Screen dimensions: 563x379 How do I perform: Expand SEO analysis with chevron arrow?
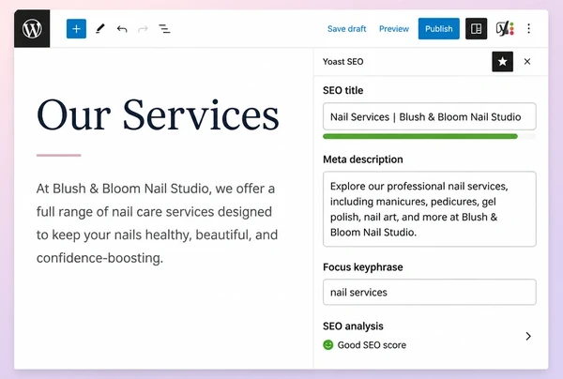(528, 336)
